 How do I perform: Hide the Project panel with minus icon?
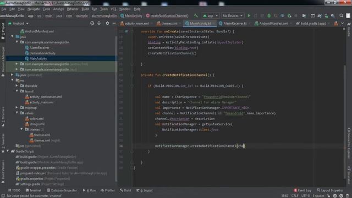click(114, 23)
